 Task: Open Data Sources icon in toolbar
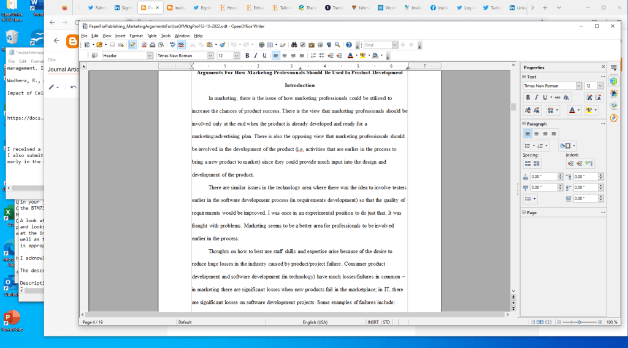pyautogui.click(x=320, y=45)
